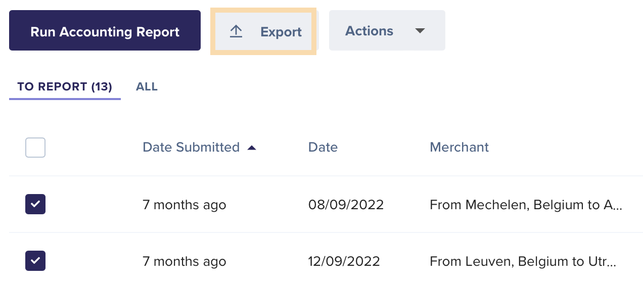643x284 pixels.
Task: Click the upload arrow icon on Export
Action: (236, 31)
